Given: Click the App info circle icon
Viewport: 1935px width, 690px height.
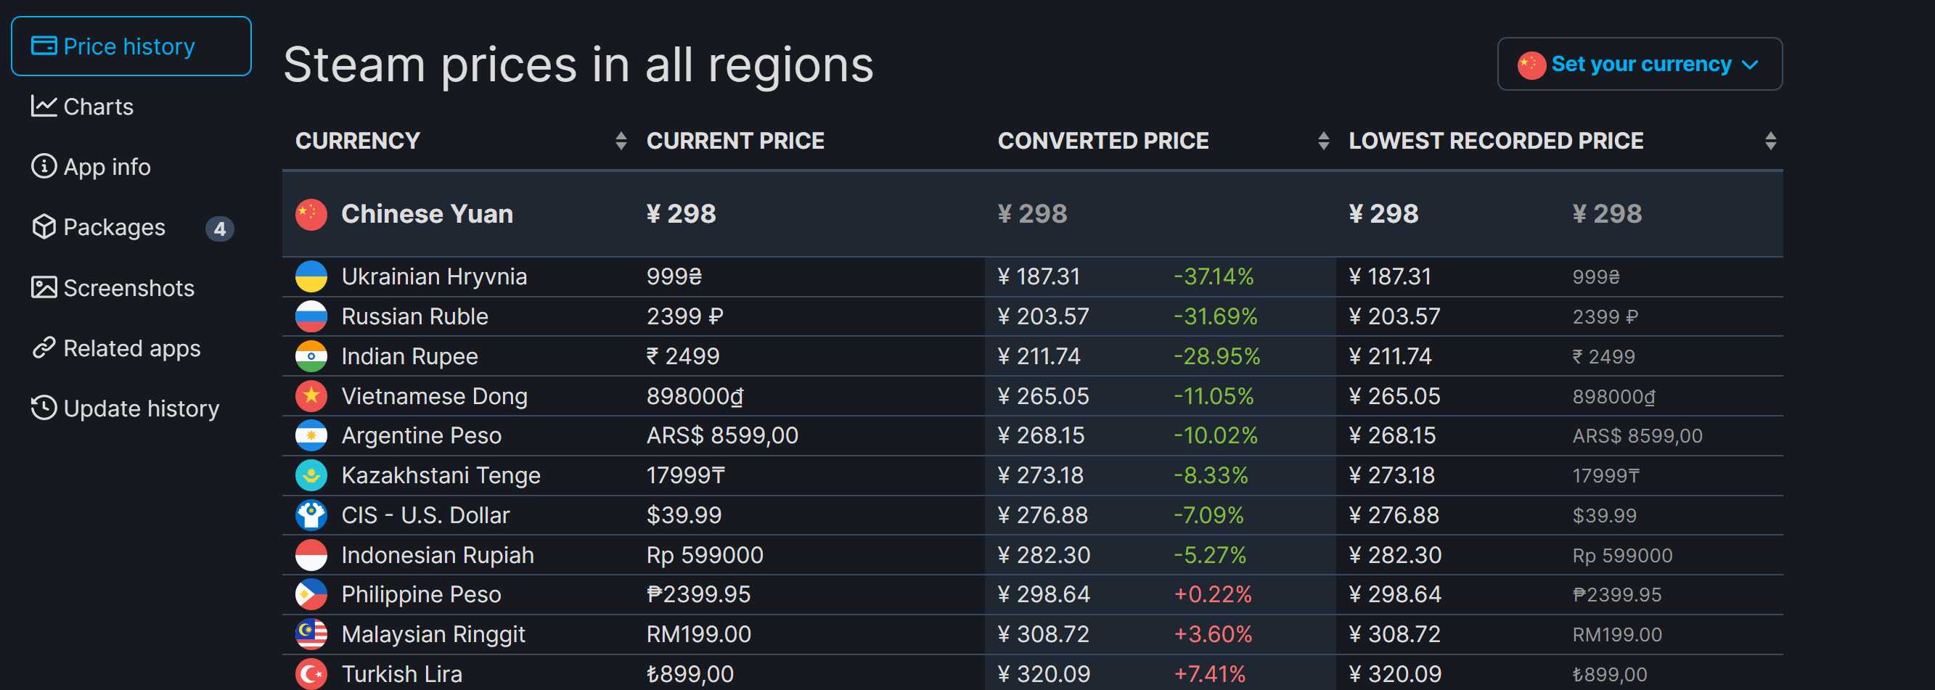Looking at the screenshot, I should pyautogui.click(x=44, y=166).
